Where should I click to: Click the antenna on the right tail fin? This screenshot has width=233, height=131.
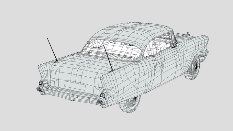(108, 58)
